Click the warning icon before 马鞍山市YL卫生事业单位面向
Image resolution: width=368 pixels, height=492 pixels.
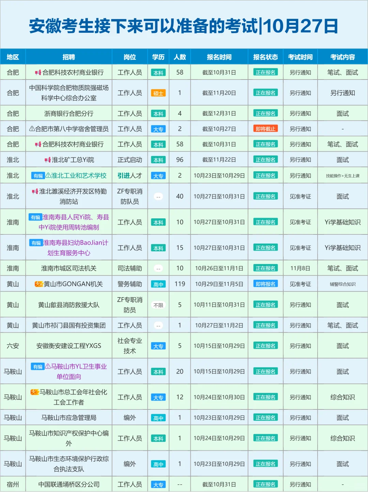(x=48, y=366)
